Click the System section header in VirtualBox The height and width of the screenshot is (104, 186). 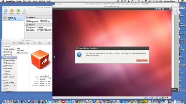[x=32, y=25]
